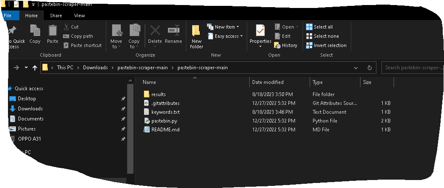Click the Cut scissors command
The height and width of the screenshot is (188, 444).
point(71,27)
